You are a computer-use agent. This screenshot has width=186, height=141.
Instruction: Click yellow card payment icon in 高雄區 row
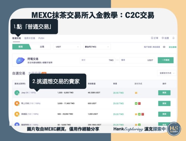coord(136,114)
